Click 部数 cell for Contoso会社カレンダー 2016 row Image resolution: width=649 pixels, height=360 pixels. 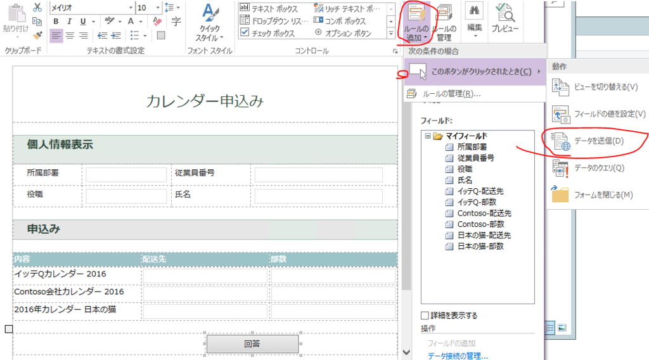click(333, 294)
